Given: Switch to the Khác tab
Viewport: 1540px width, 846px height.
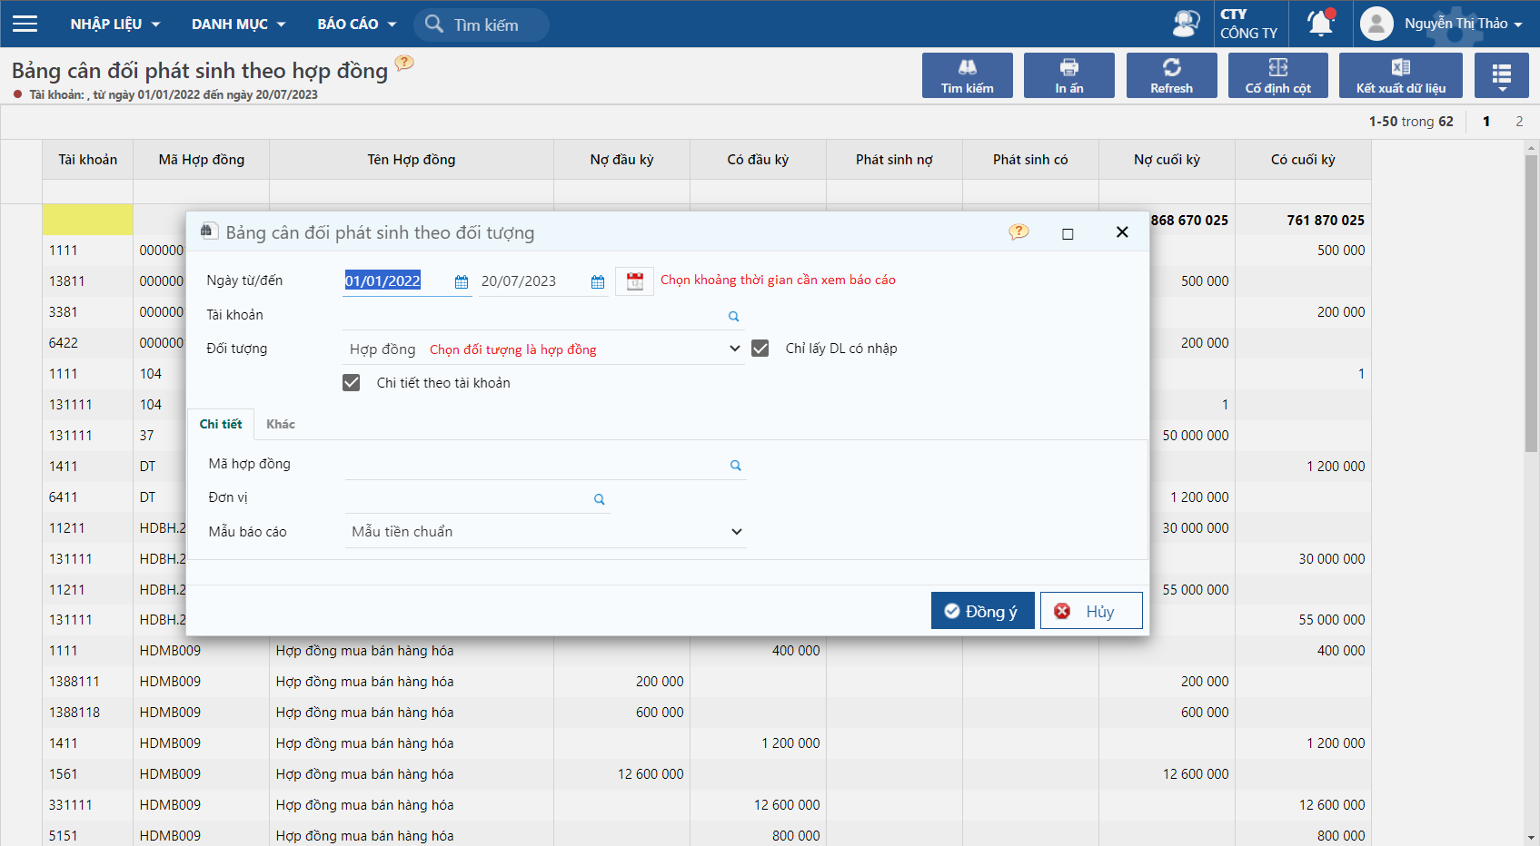Looking at the screenshot, I should [280, 424].
